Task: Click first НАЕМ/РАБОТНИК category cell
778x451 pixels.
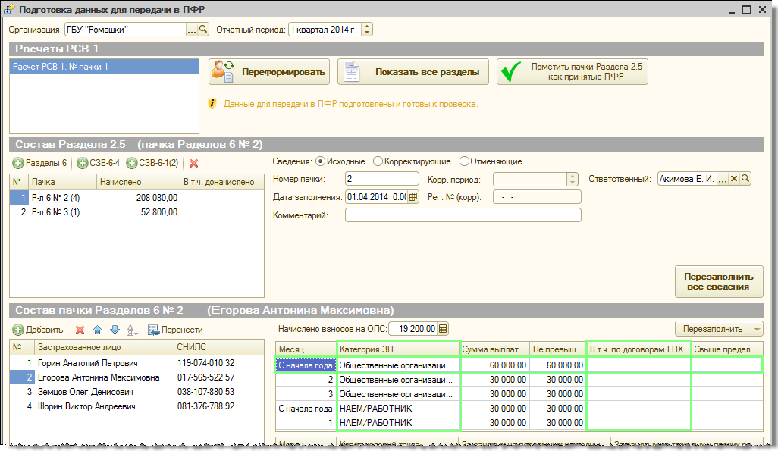Action: pyautogui.click(x=398, y=409)
